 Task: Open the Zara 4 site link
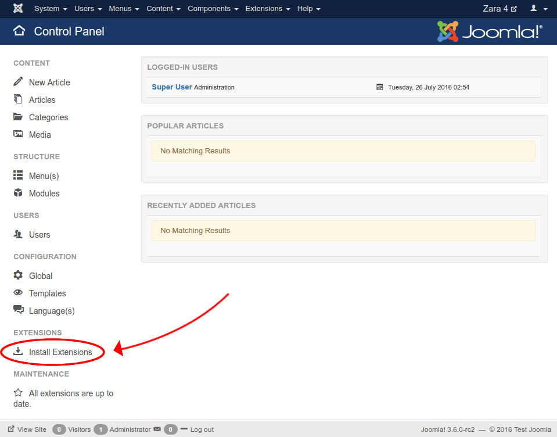pos(500,9)
